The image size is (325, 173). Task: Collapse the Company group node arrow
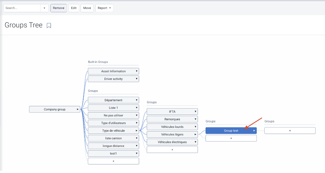click(x=78, y=109)
